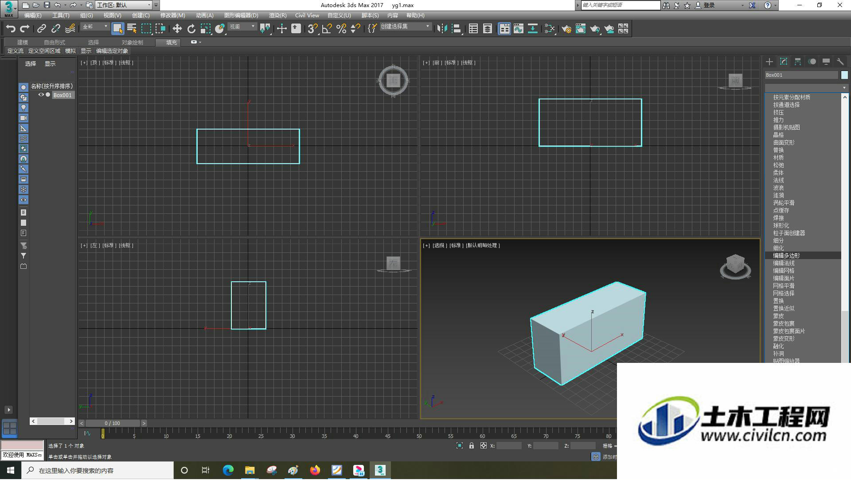Viewport: 851px width, 480px height.
Task: Select the Link tool
Action: pos(41,29)
